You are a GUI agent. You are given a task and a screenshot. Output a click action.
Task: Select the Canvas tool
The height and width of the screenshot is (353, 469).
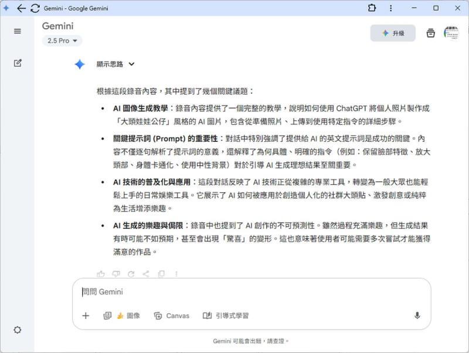coord(171,315)
